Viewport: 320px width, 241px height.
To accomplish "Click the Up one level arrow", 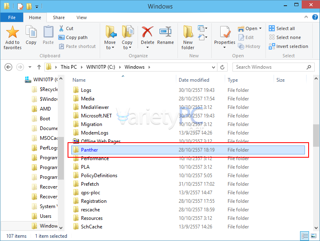I will (x=39, y=67).
